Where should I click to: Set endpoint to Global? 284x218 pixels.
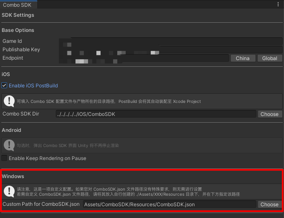pos(270,58)
